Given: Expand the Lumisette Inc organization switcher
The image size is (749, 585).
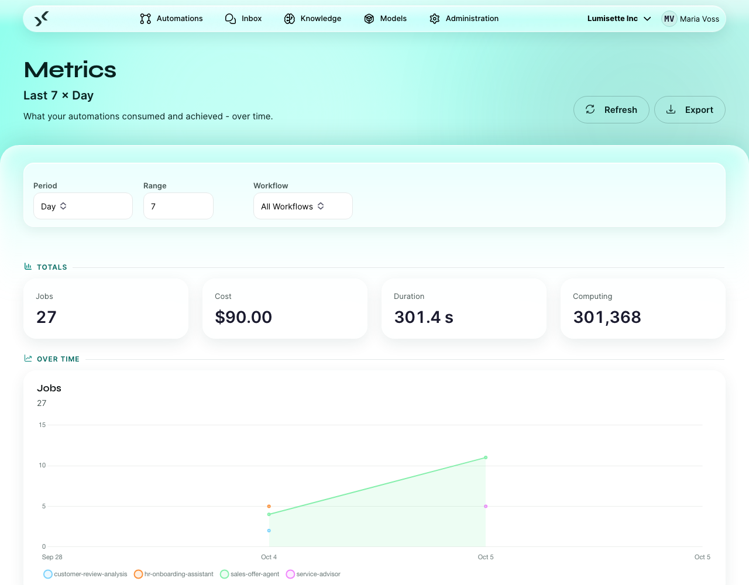Looking at the screenshot, I should [x=619, y=19].
